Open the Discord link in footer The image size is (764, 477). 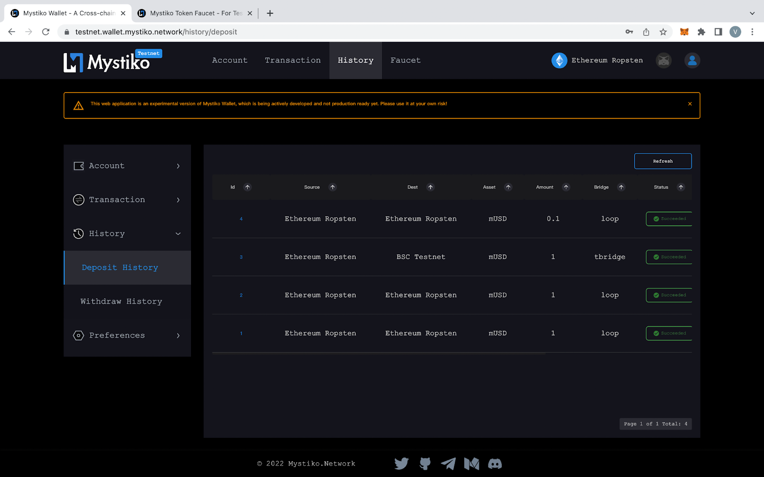point(495,464)
